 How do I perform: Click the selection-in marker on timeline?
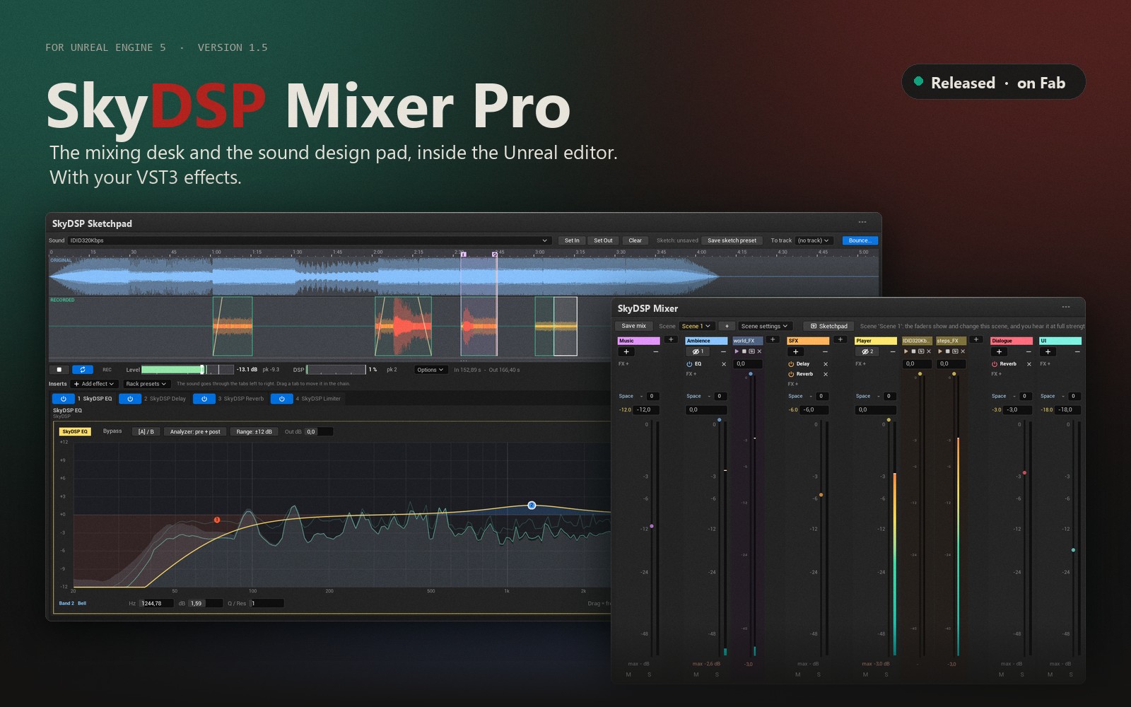click(464, 254)
